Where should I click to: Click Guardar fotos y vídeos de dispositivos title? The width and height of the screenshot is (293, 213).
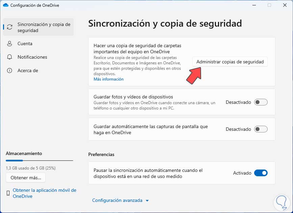click(133, 97)
